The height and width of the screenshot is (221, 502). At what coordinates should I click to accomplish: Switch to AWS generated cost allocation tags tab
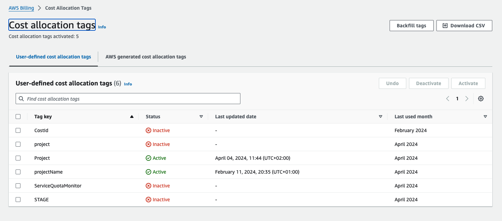click(146, 57)
